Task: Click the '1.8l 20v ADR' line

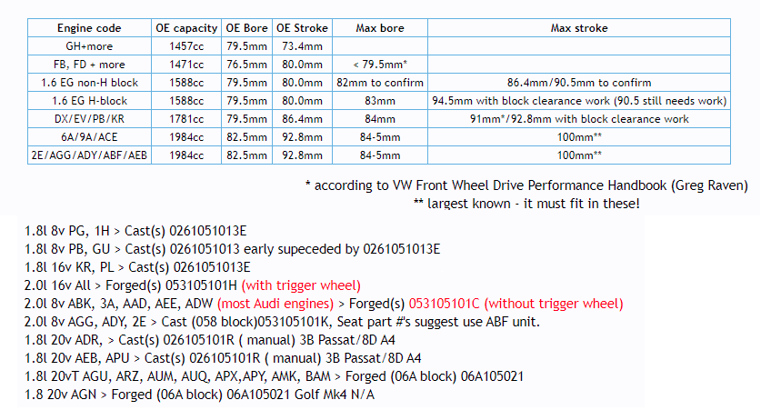Action: tap(210, 340)
